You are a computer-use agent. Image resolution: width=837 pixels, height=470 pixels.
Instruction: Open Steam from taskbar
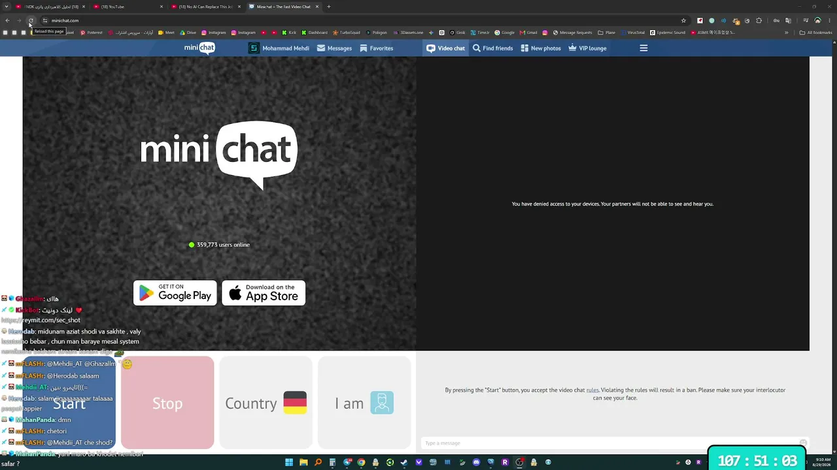click(404, 462)
